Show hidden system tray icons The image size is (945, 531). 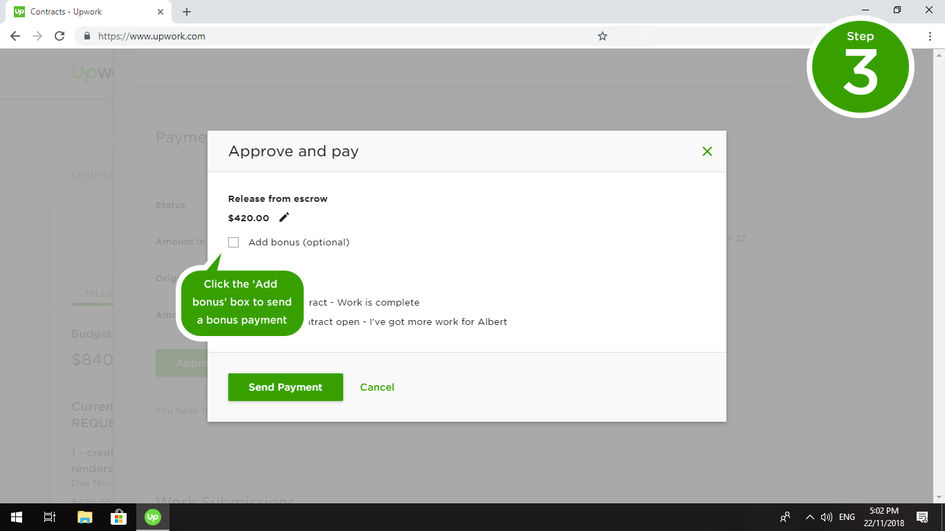(809, 516)
